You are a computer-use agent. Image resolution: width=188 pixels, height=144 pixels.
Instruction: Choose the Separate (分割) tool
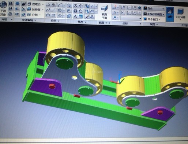coord(33,15)
